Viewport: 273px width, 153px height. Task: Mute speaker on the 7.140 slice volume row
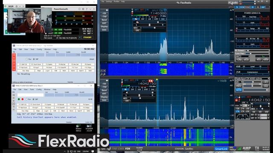137,22
